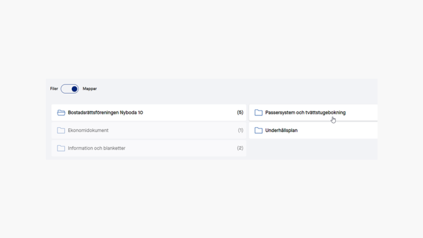This screenshot has width=423, height=238.
Task: Click the (1) count on the Ekonomidokument row
Action: (x=240, y=130)
